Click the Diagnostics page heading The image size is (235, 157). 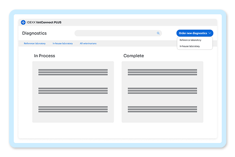click(34, 33)
